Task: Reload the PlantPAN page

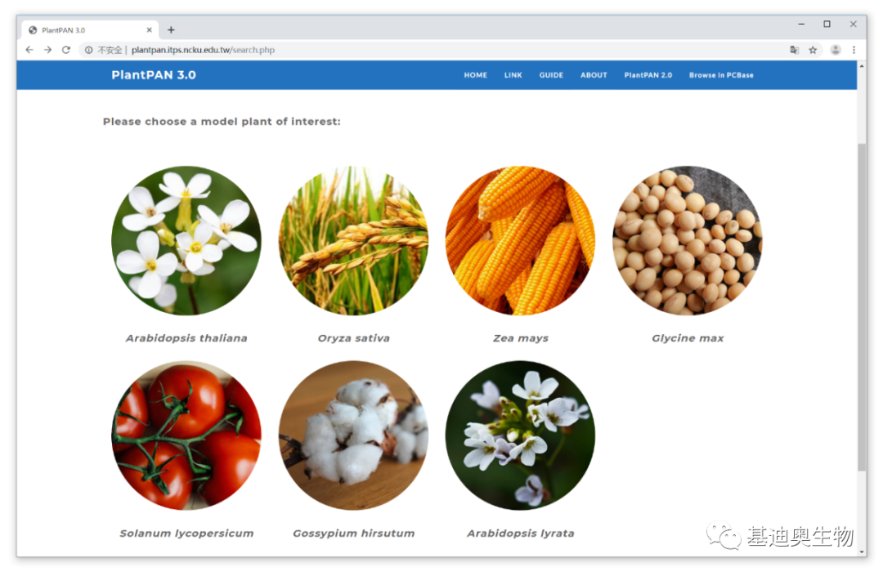Action: point(66,50)
